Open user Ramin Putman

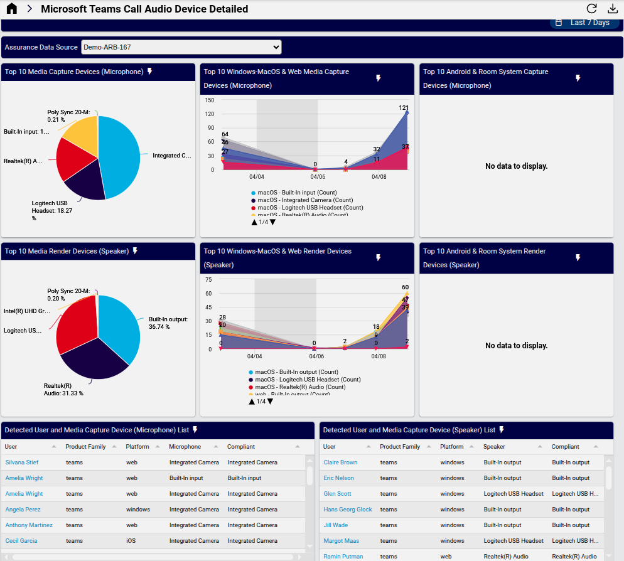343,557
